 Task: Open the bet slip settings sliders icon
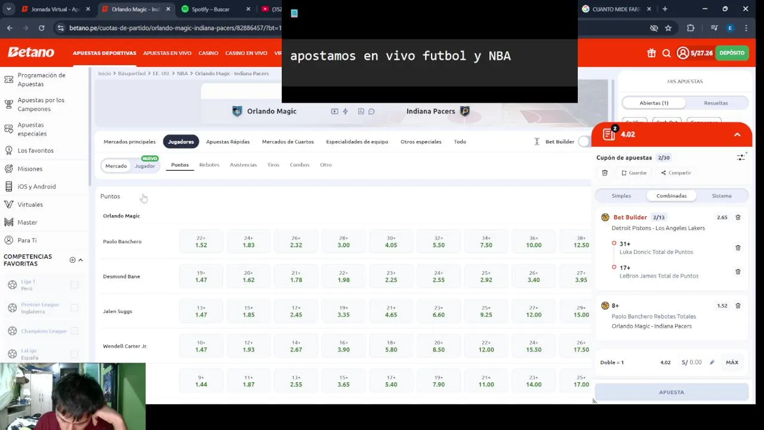click(741, 157)
